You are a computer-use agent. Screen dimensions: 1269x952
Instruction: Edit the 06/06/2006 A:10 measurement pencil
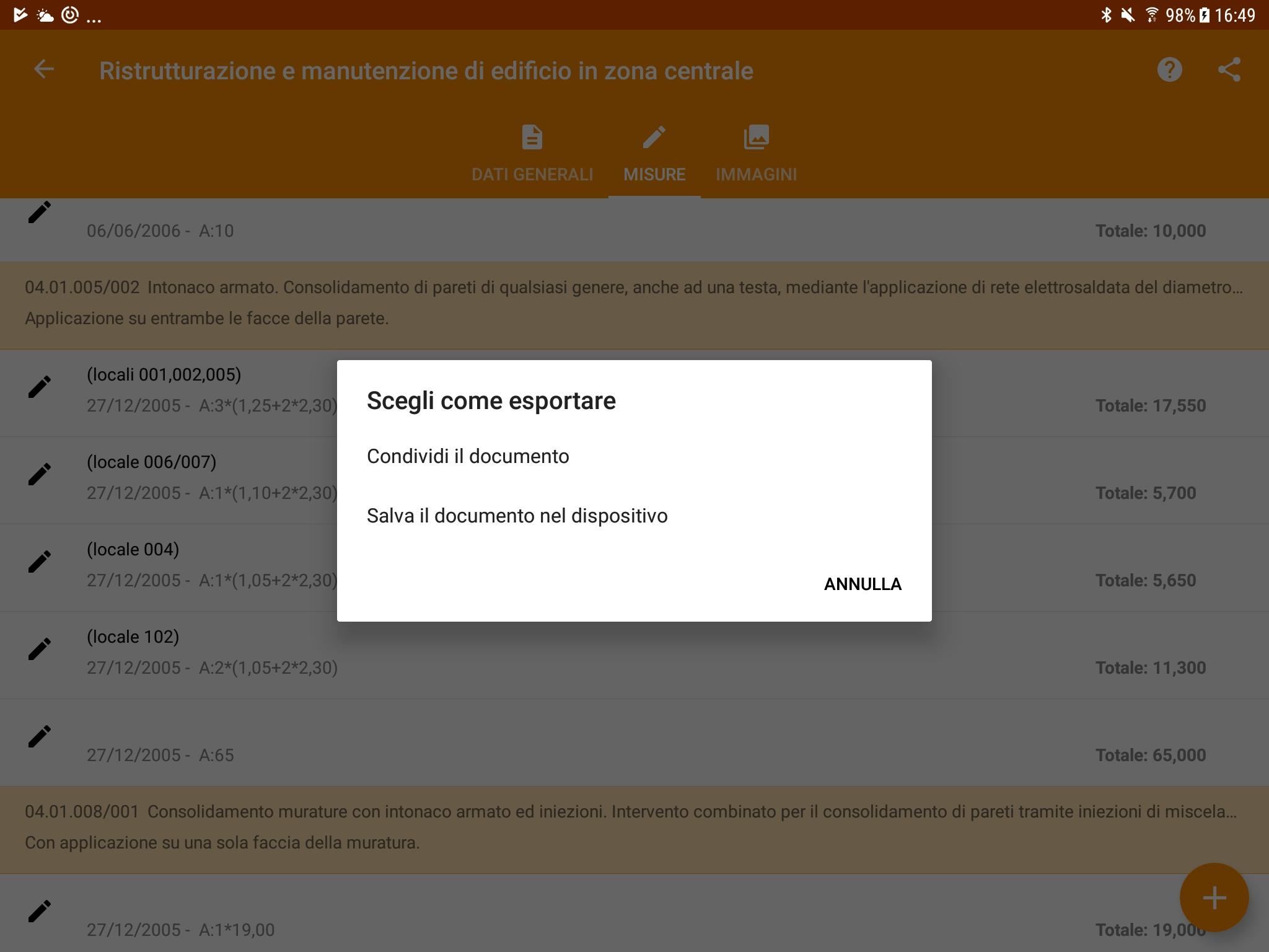(x=40, y=213)
